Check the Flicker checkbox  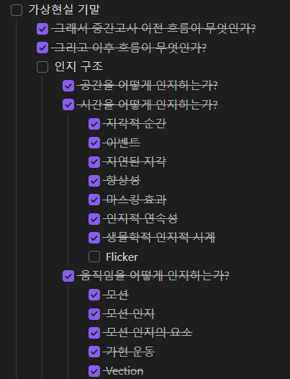tap(94, 257)
